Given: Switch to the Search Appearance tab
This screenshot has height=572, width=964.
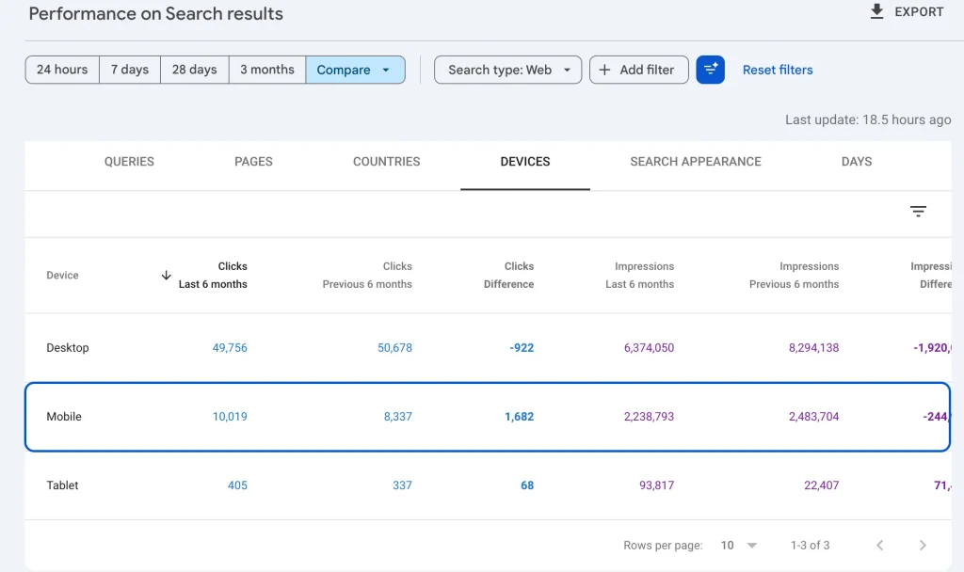Looking at the screenshot, I should (x=696, y=162).
